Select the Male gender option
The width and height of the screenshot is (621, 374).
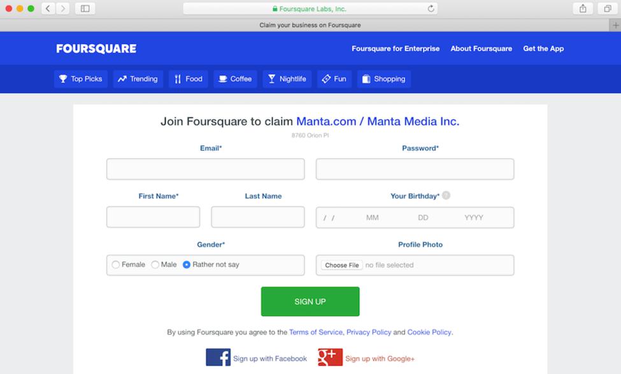[x=155, y=264]
